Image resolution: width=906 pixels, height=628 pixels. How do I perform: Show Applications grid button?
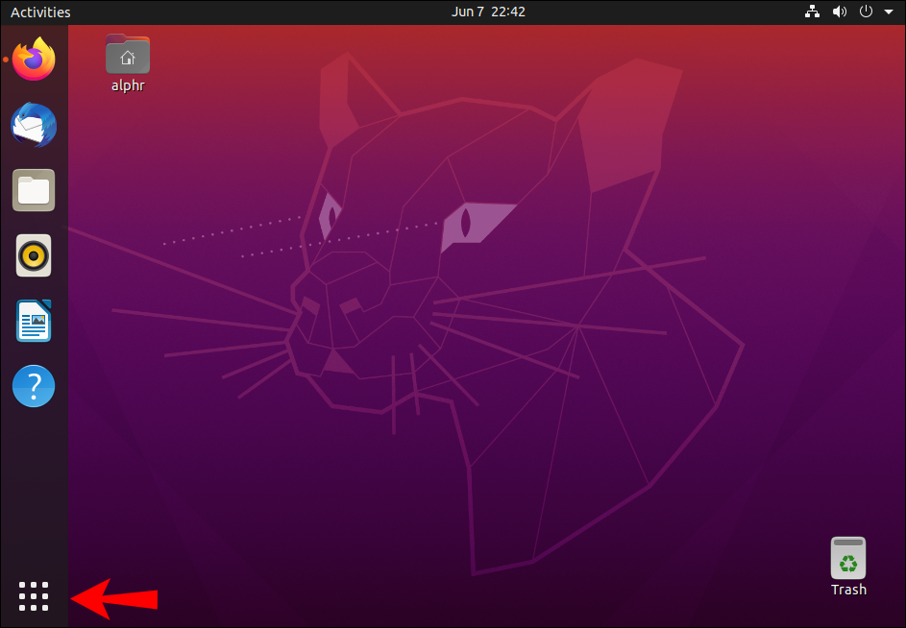coord(34,596)
